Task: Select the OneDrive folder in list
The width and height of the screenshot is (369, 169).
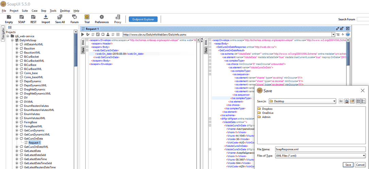Action: (x=267, y=113)
